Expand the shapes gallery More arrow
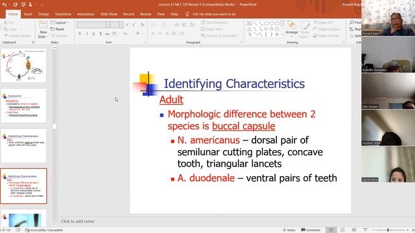The width and height of the screenshot is (415, 233). click(283, 35)
